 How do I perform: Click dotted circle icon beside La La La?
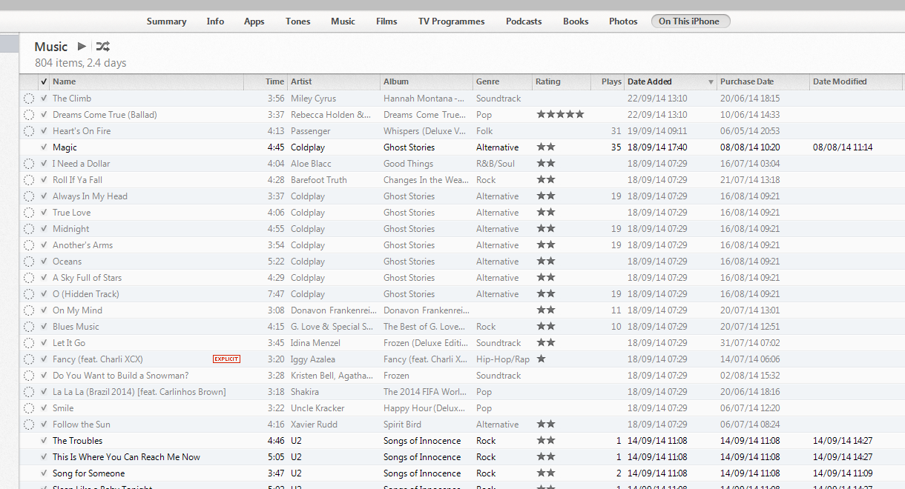pyautogui.click(x=29, y=392)
